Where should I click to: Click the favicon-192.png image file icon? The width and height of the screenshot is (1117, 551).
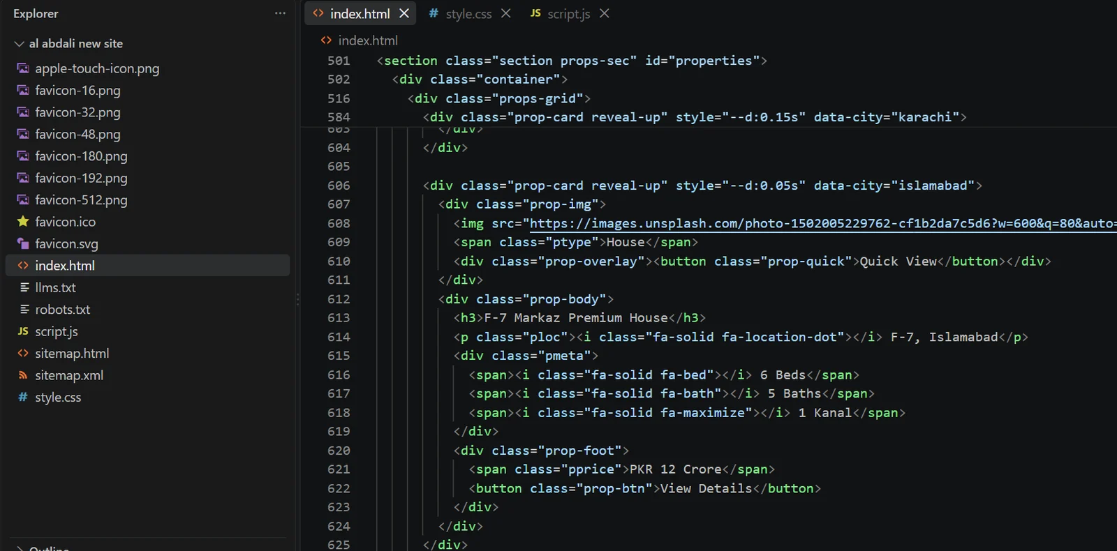click(x=23, y=178)
